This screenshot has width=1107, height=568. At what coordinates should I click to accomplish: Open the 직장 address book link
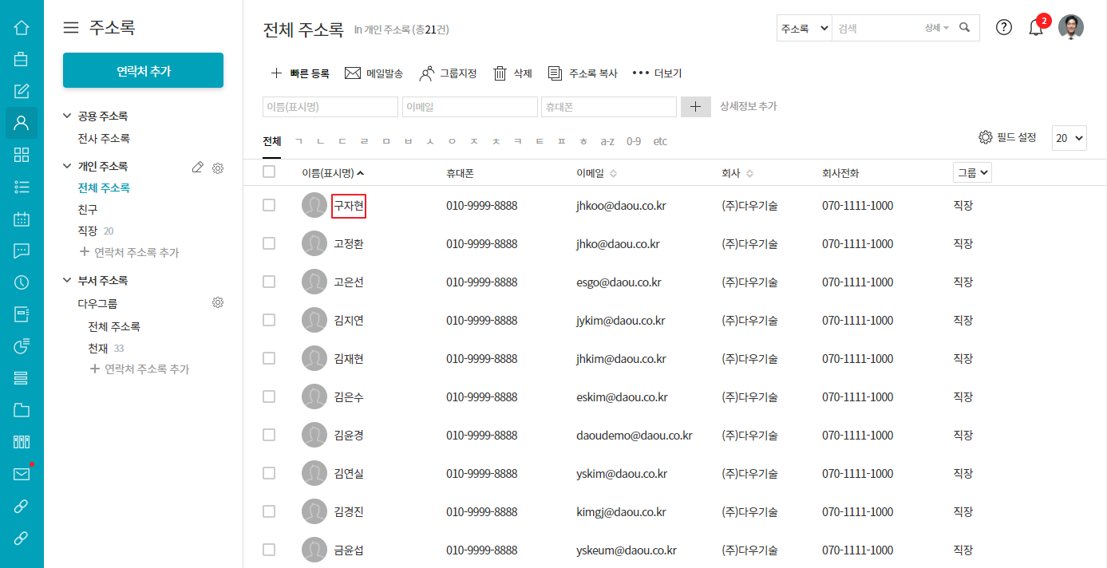[87, 231]
